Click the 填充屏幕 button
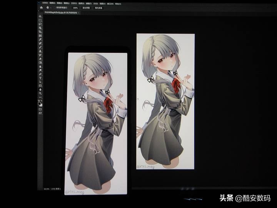This screenshot has height=208, width=277. coord(98,8)
